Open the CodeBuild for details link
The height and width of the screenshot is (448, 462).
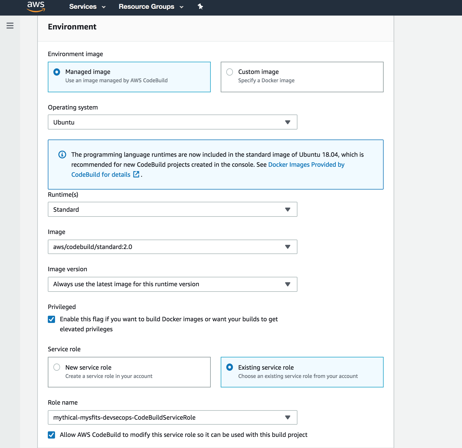point(101,175)
